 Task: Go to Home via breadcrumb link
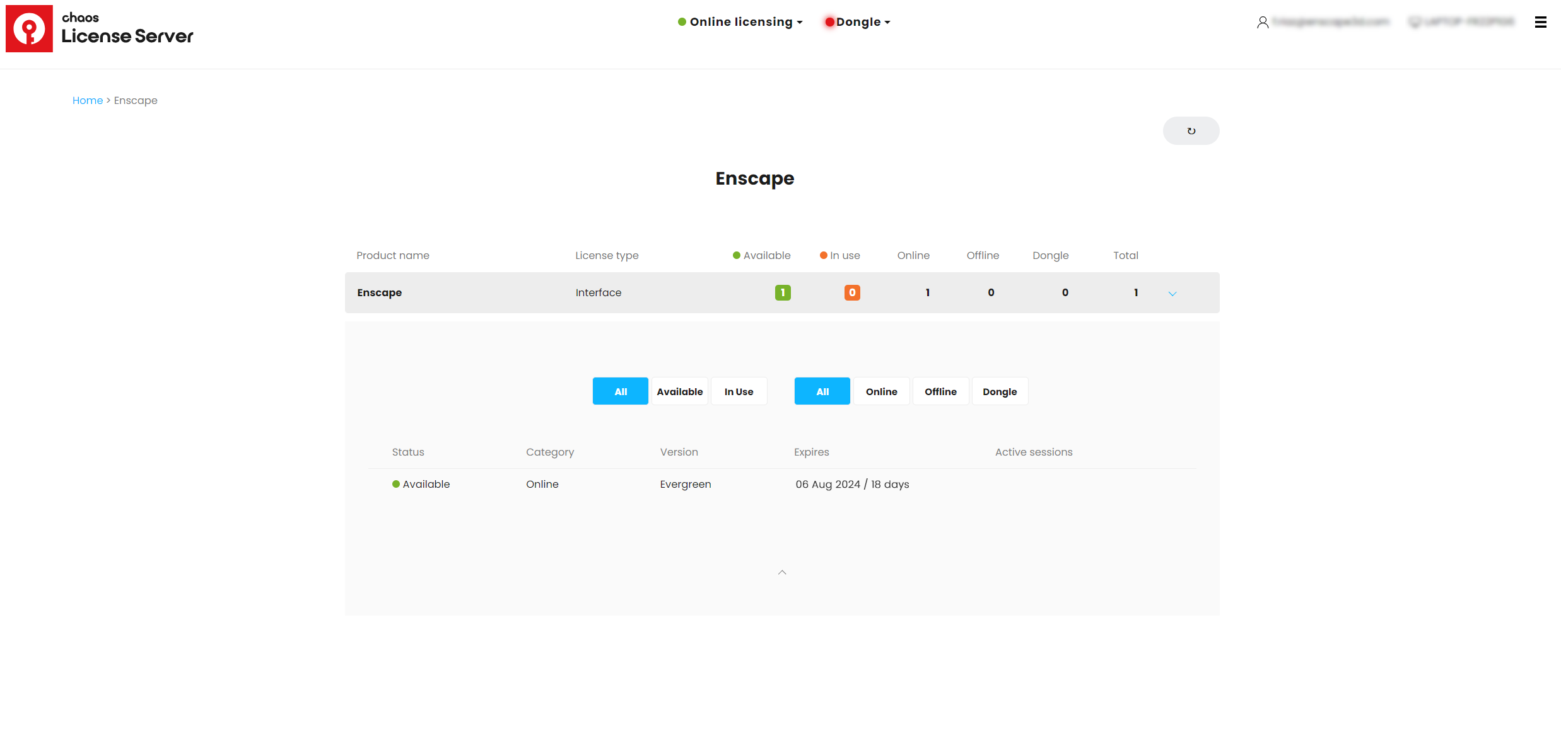87,101
